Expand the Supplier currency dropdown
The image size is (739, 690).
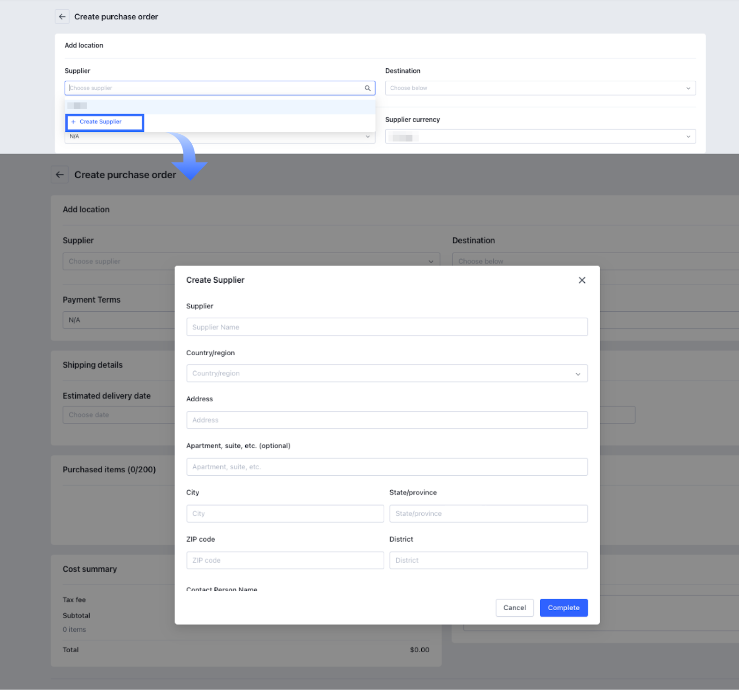(540, 137)
